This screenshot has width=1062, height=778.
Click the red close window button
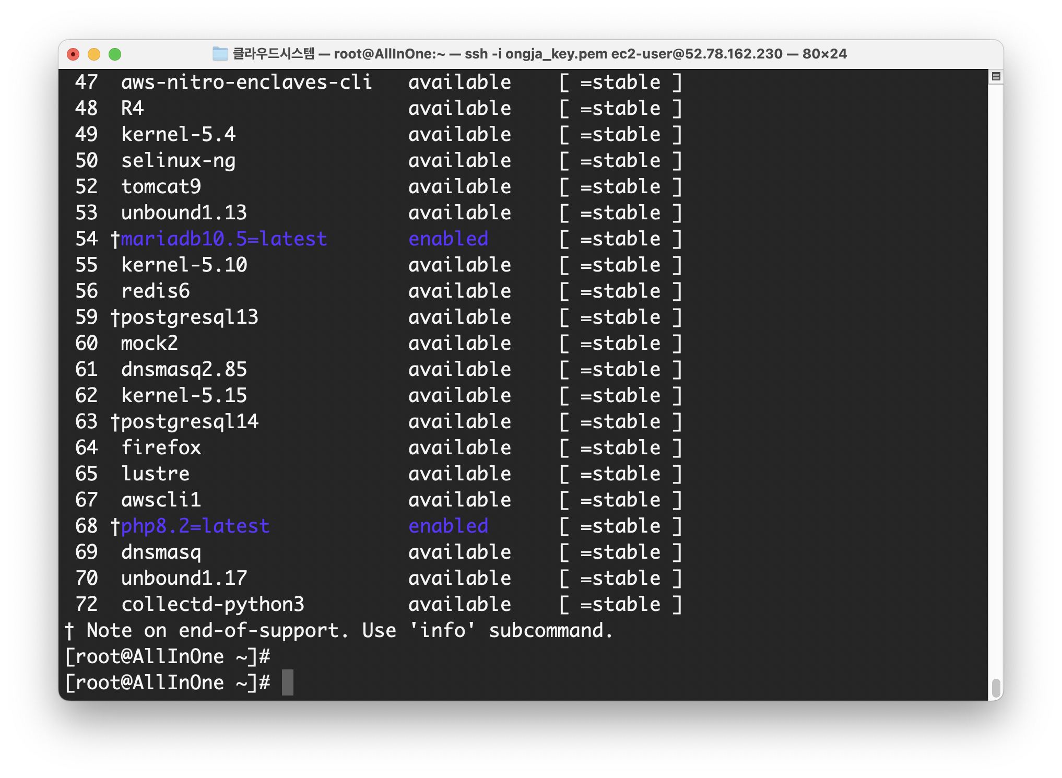73,54
